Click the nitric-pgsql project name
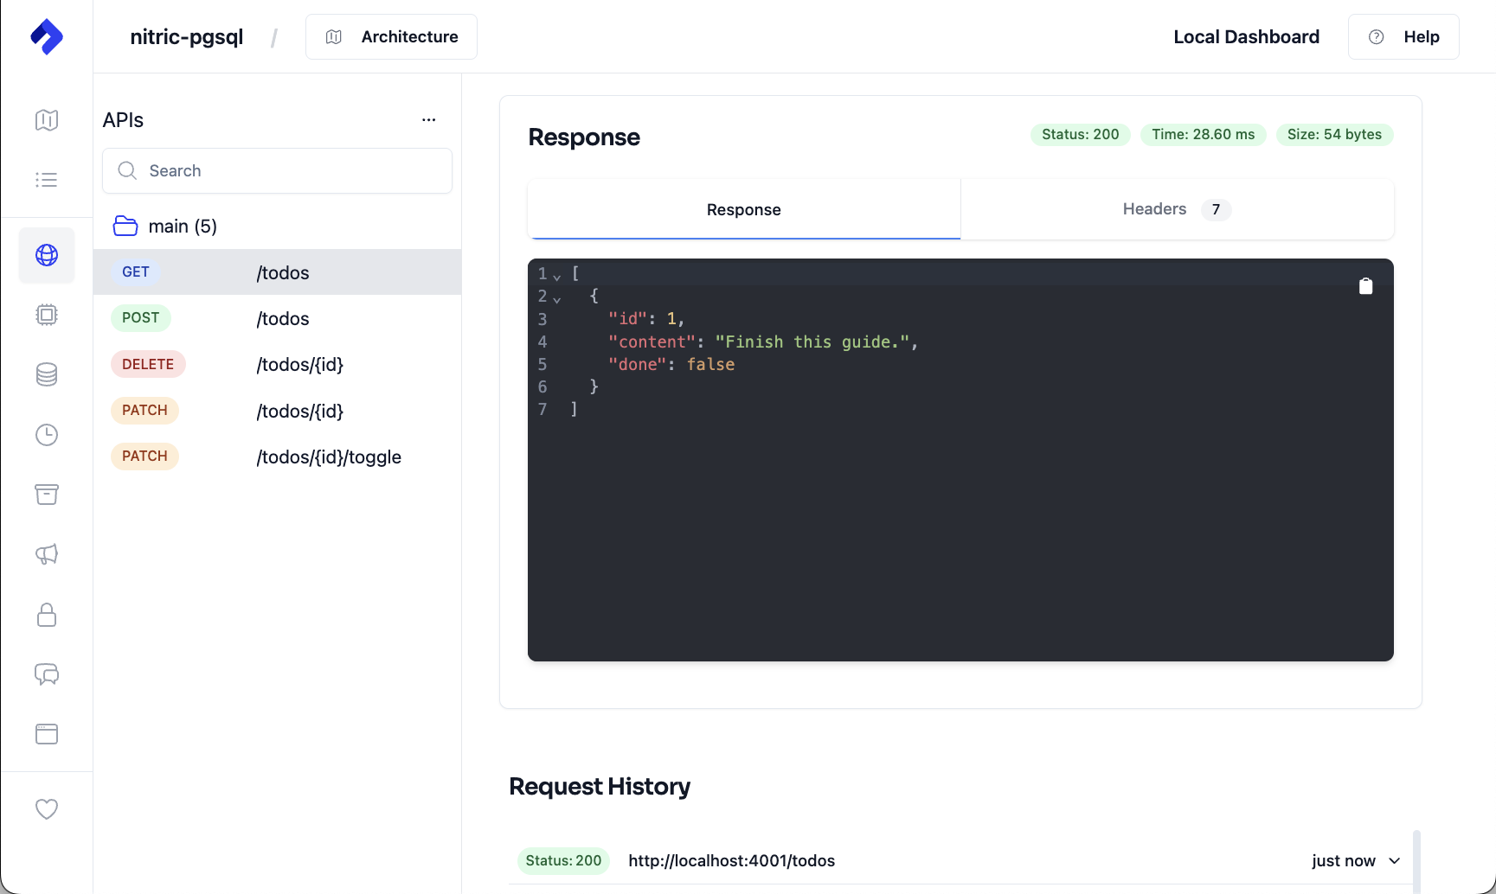 coord(187,37)
